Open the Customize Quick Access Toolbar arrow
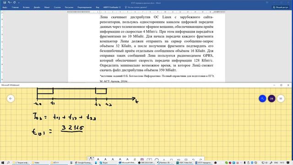293x165 pixels. tap(19, 3)
